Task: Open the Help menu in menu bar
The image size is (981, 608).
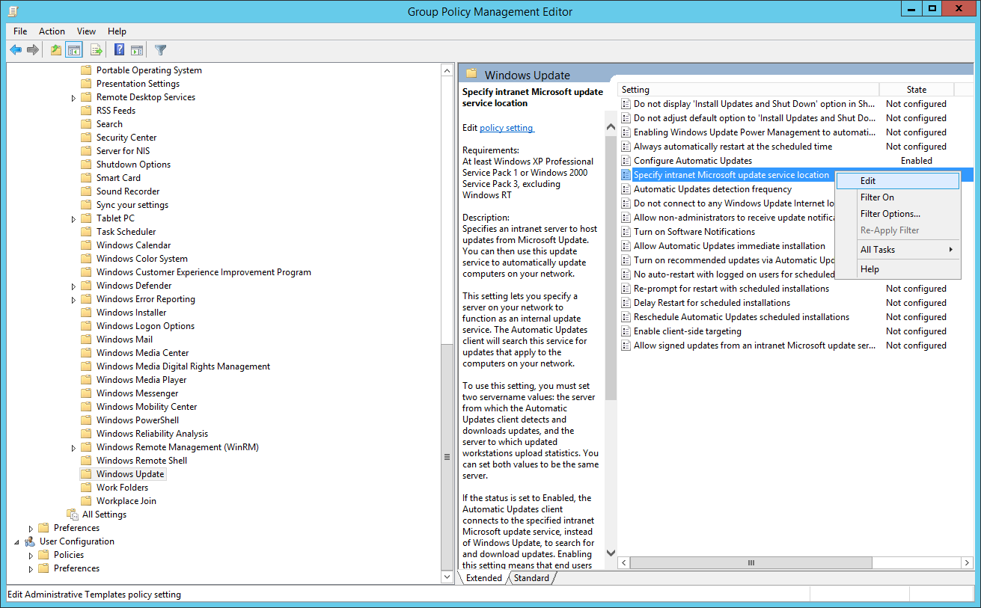Action: [117, 31]
